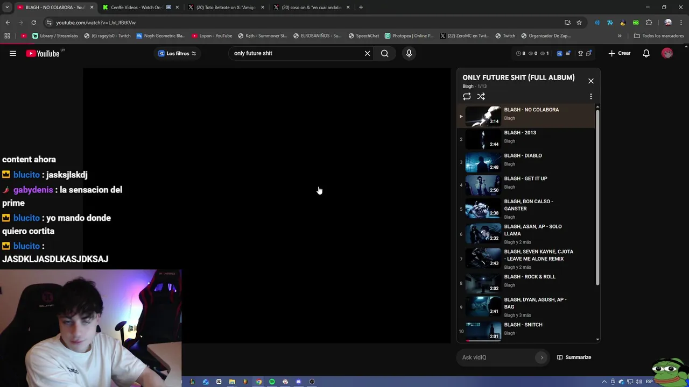689x387 pixels.
Task: Open OBS from the taskbar
Action: coord(312,382)
